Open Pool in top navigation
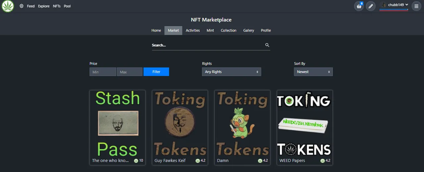 coord(67,6)
